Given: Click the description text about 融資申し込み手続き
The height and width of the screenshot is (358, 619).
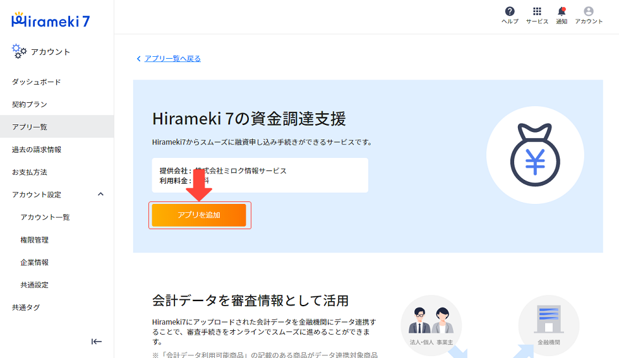Looking at the screenshot, I should pos(262,142).
